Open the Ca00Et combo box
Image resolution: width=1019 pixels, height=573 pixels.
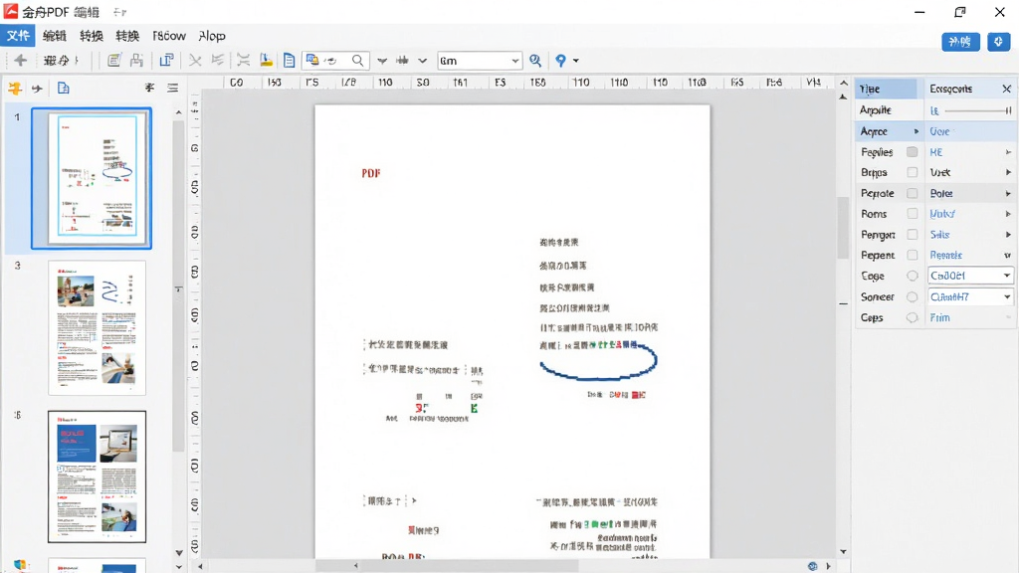[x=970, y=276]
